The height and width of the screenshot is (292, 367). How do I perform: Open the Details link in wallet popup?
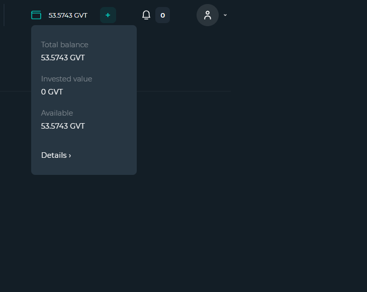point(56,155)
